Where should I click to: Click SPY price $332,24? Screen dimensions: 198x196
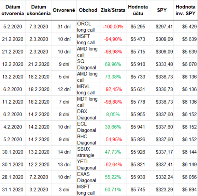tap(164, 177)
